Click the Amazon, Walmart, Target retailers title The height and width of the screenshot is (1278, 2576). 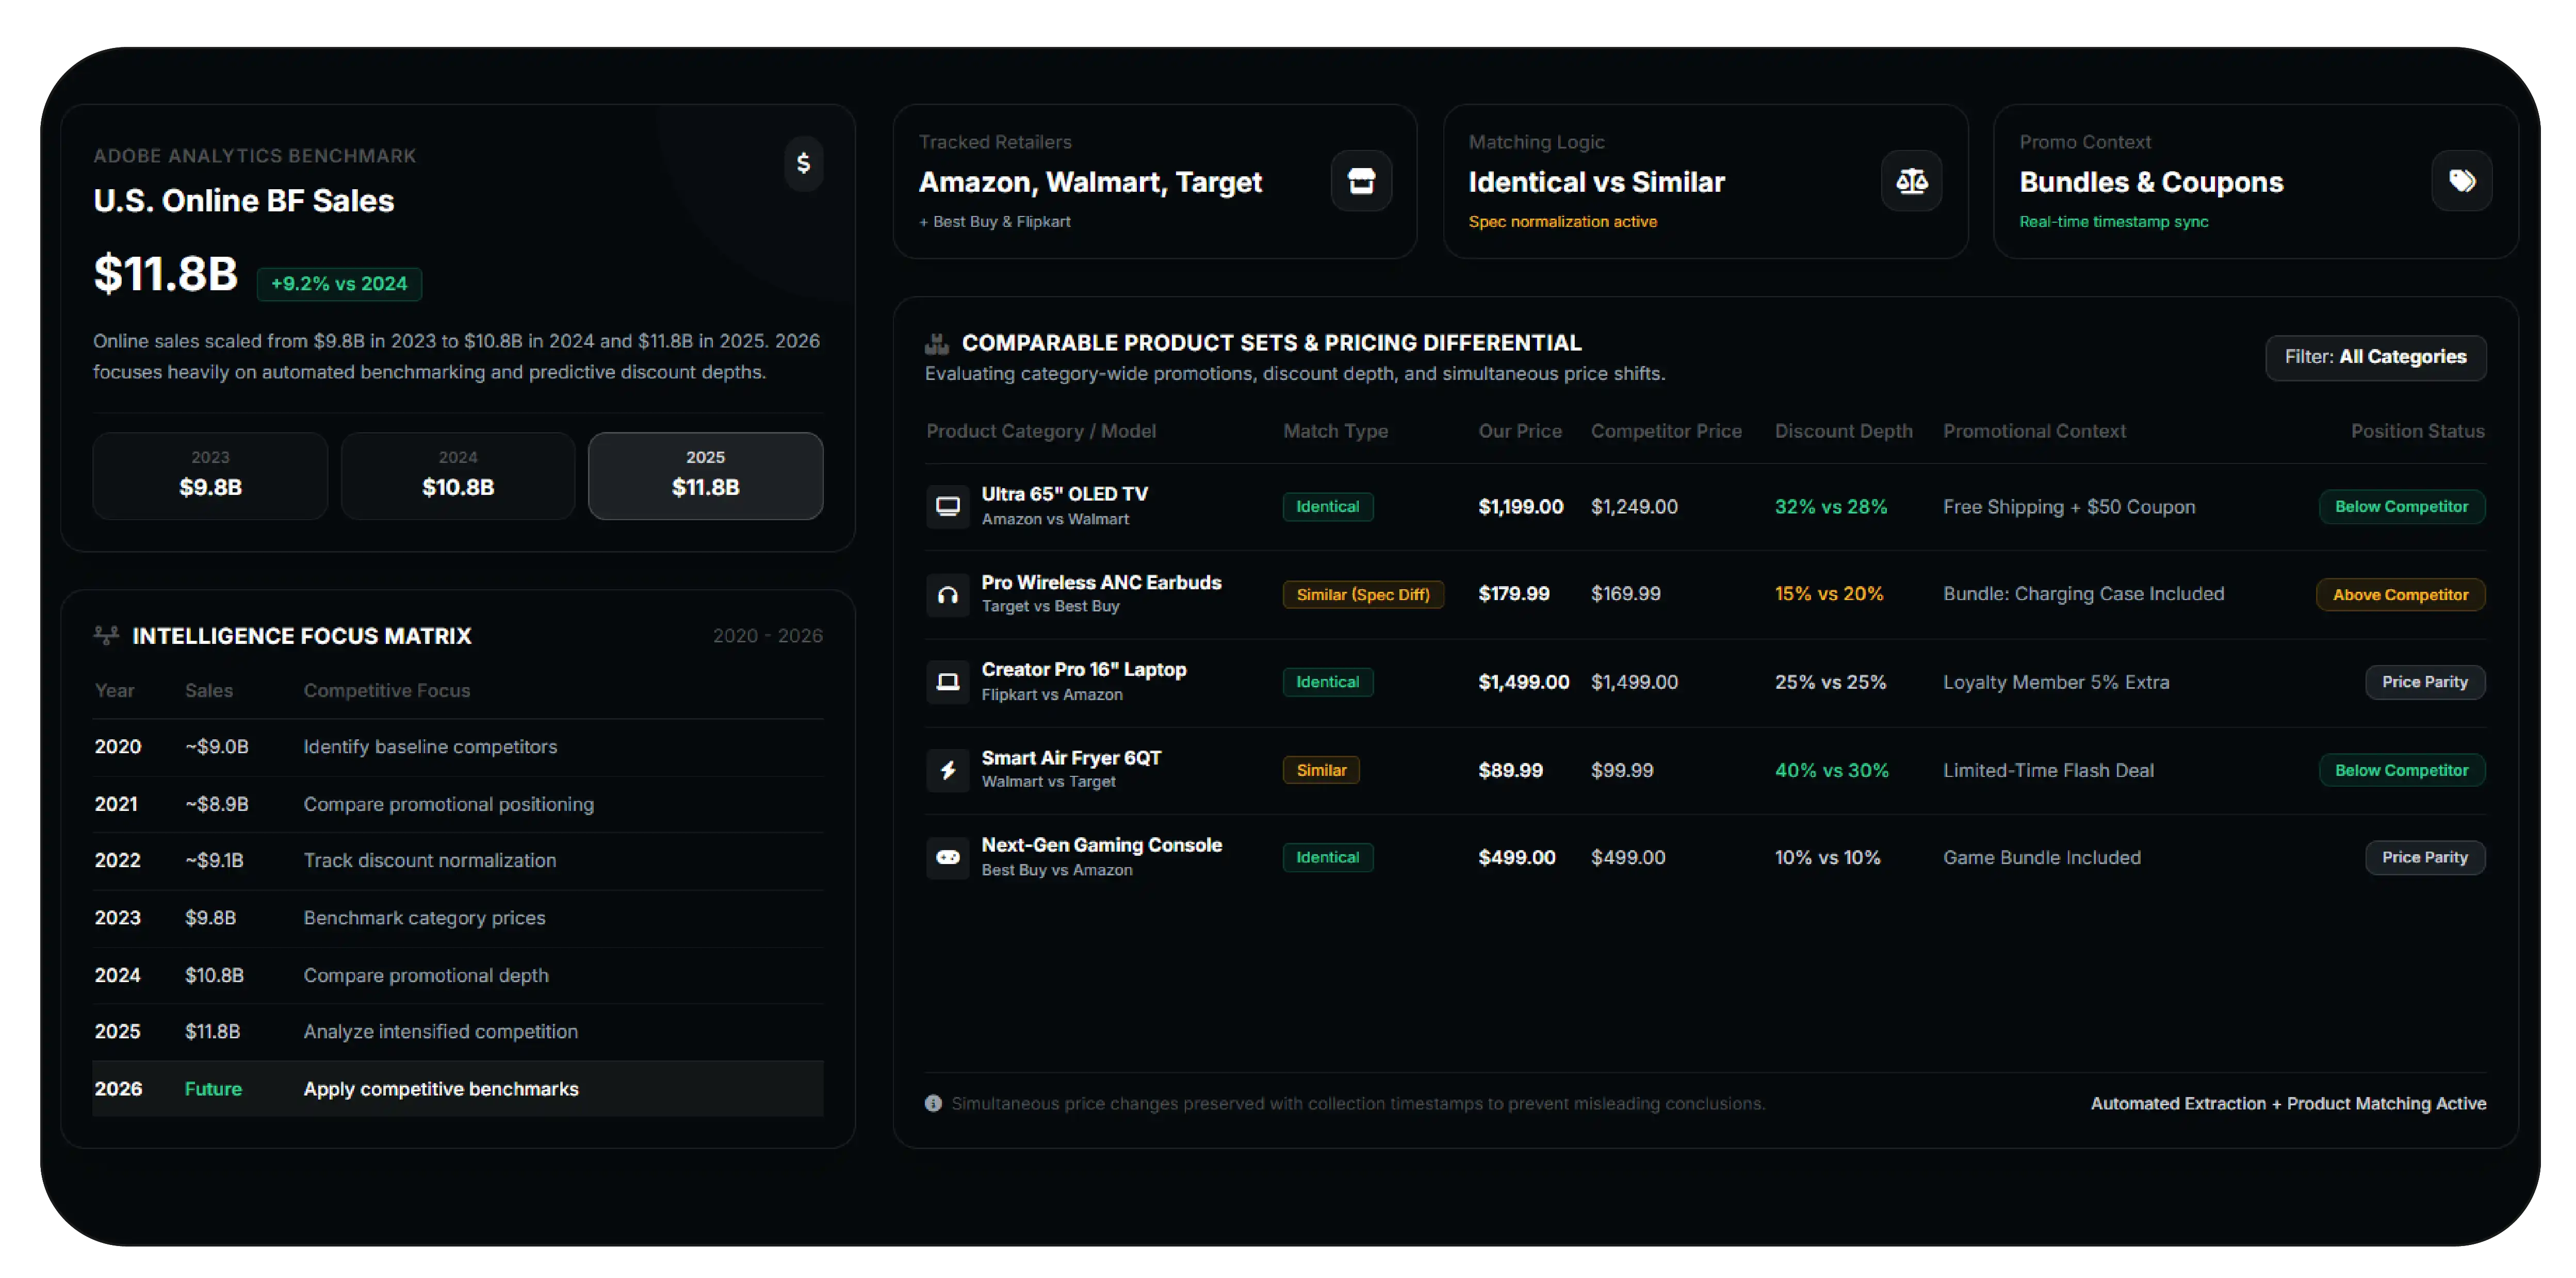click(x=1090, y=183)
